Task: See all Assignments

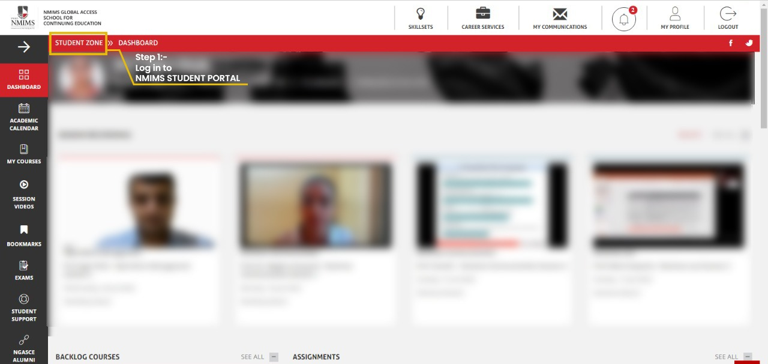Action: click(726, 357)
